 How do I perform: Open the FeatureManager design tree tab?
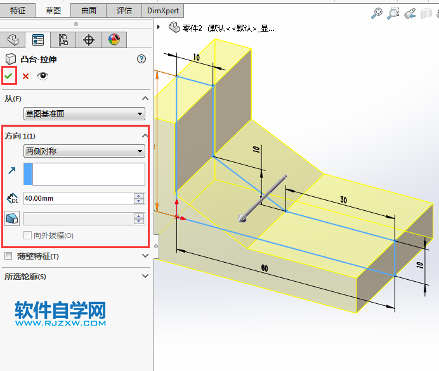pyautogui.click(x=13, y=40)
